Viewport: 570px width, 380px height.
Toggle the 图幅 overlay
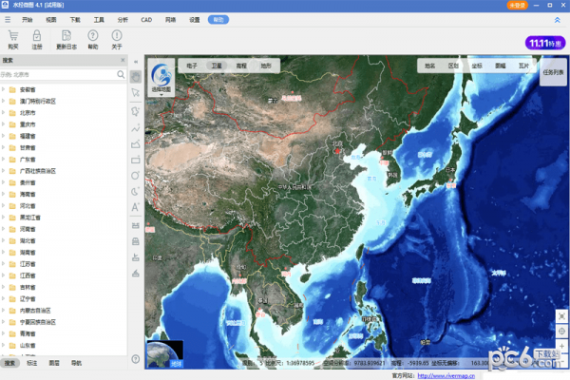click(x=501, y=66)
